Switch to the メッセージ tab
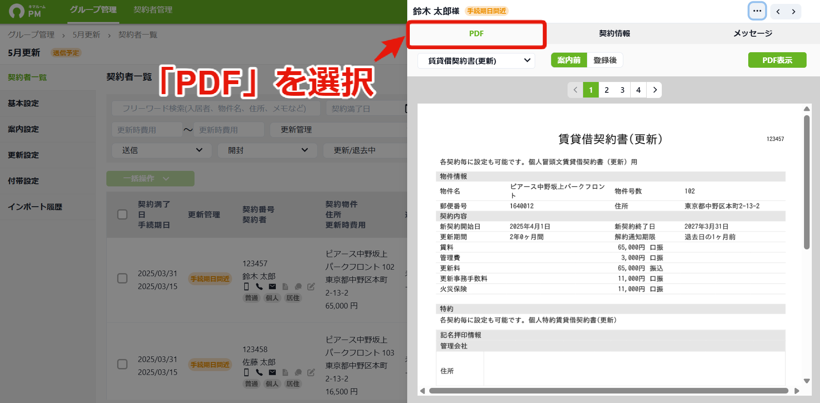This screenshot has width=820, height=403. tap(752, 33)
